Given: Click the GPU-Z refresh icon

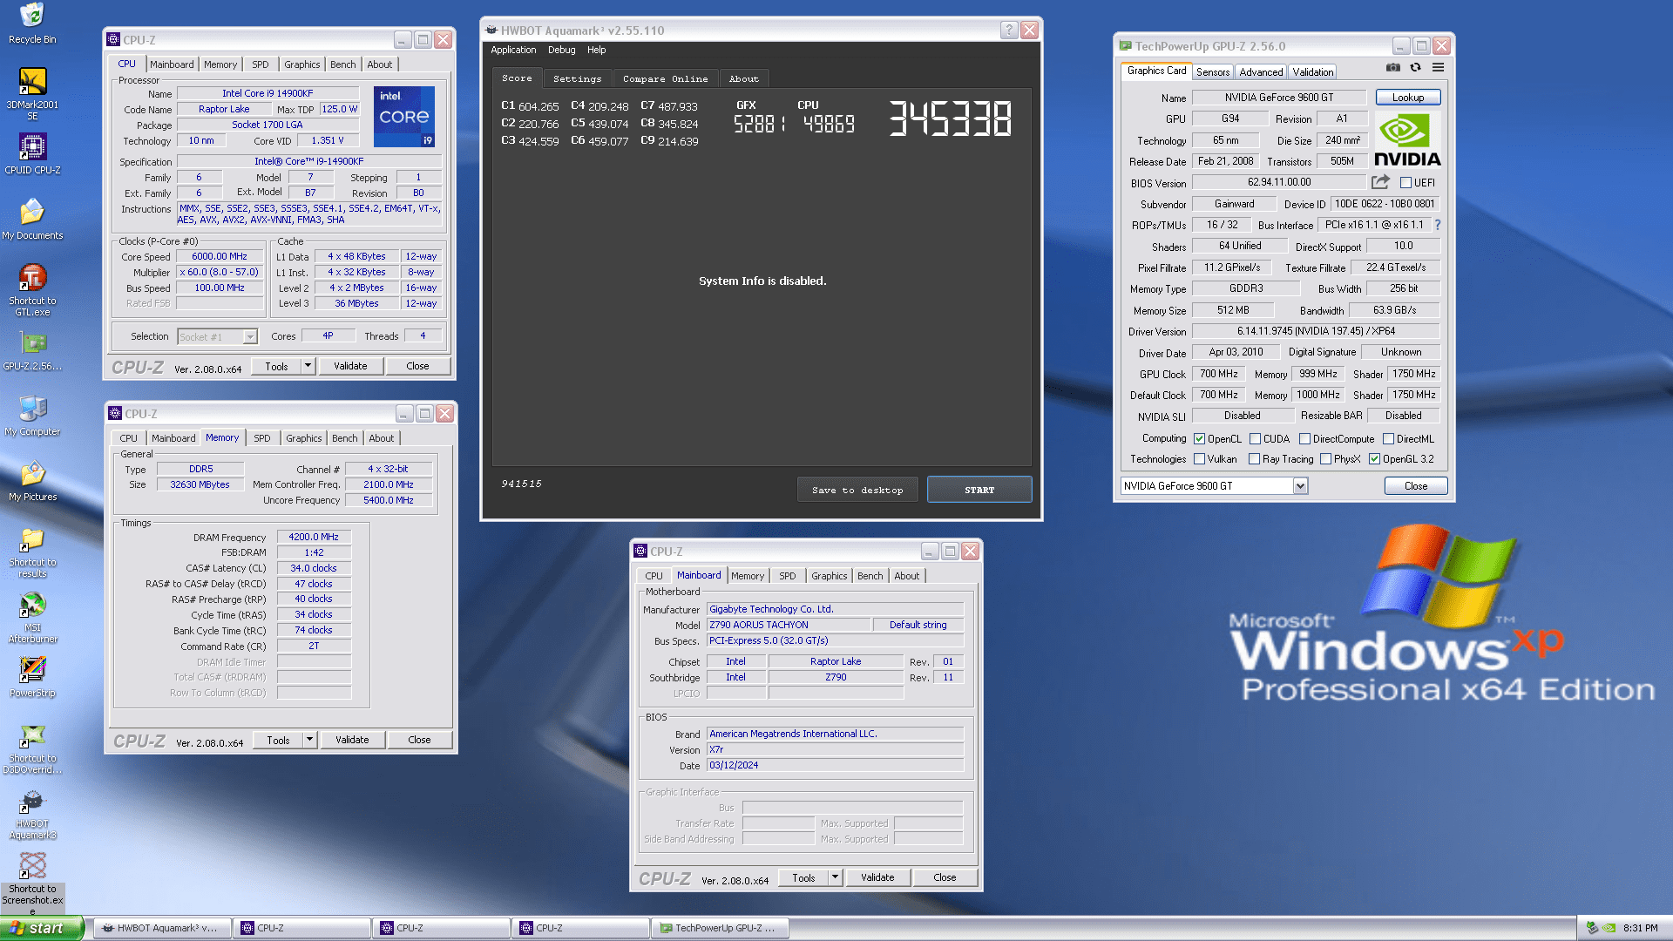Looking at the screenshot, I should click(x=1415, y=68).
